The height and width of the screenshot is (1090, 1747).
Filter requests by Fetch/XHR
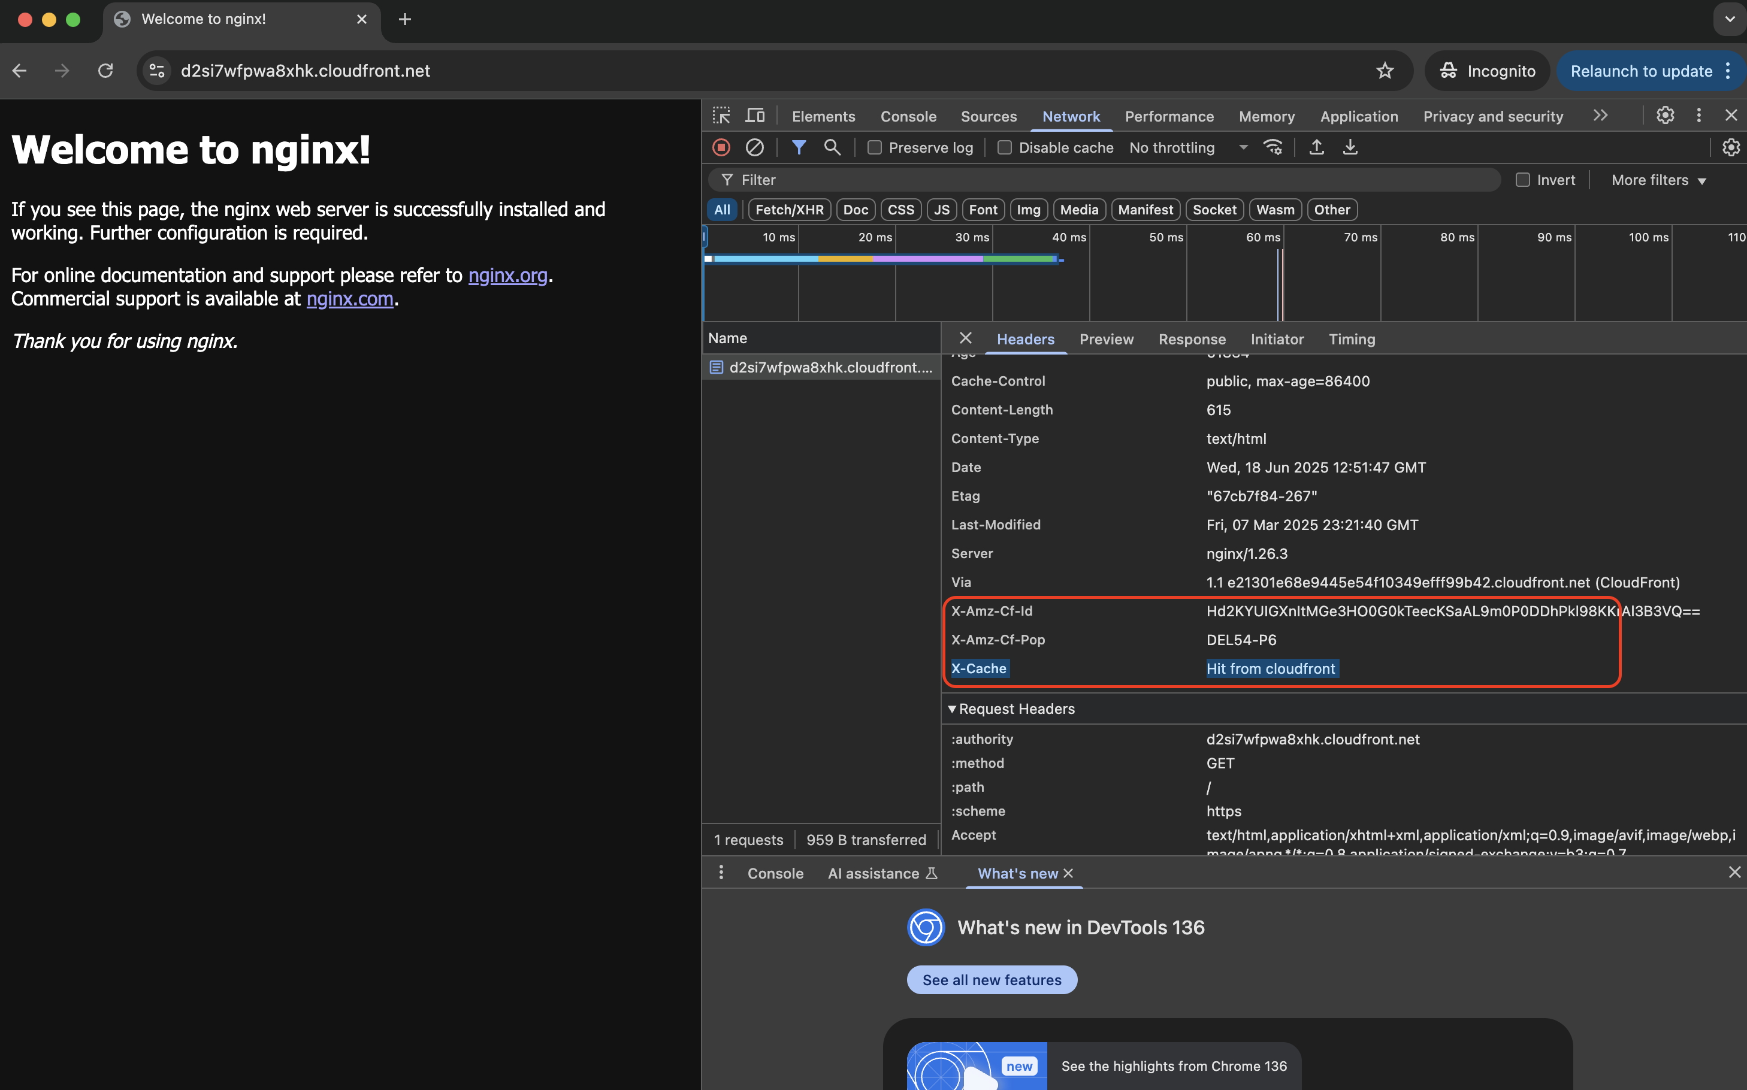click(x=789, y=210)
